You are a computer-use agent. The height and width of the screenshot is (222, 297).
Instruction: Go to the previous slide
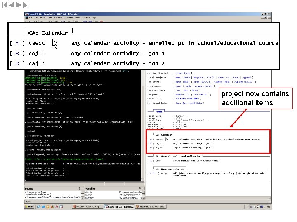12,5
